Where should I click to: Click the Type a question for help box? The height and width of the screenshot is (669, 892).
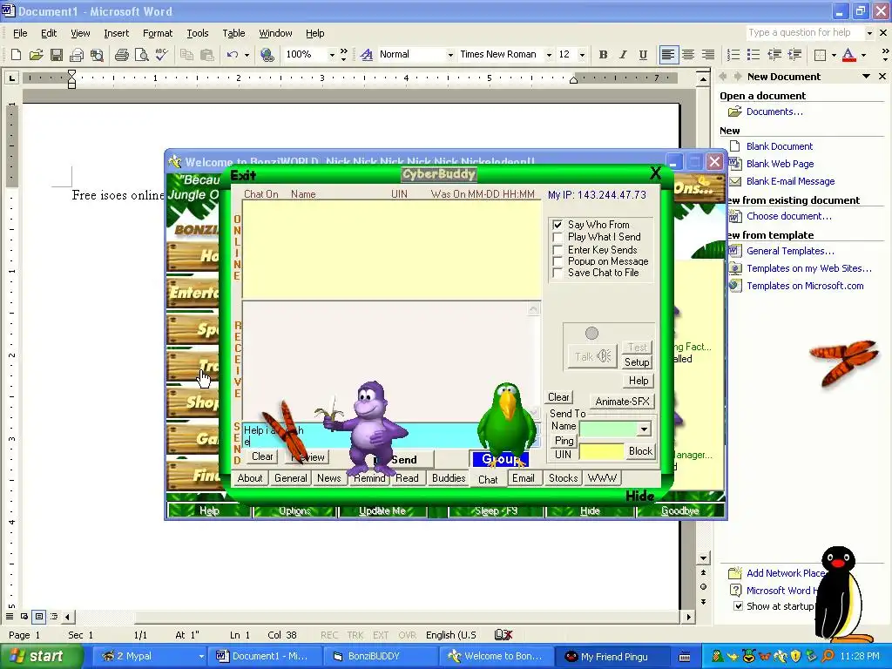[x=804, y=33]
